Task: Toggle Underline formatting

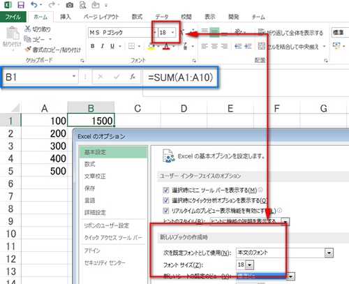Action: (x=112, y=46)
